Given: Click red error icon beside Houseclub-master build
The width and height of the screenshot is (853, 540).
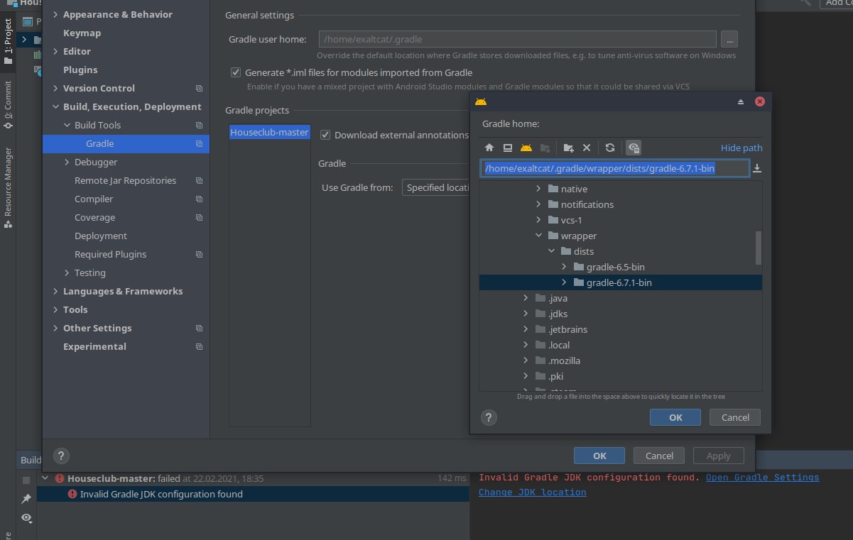Looking at the screenshot, I should tap(60, 478).
